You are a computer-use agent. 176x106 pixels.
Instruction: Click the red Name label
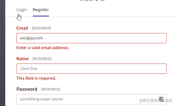pos(23,59)
